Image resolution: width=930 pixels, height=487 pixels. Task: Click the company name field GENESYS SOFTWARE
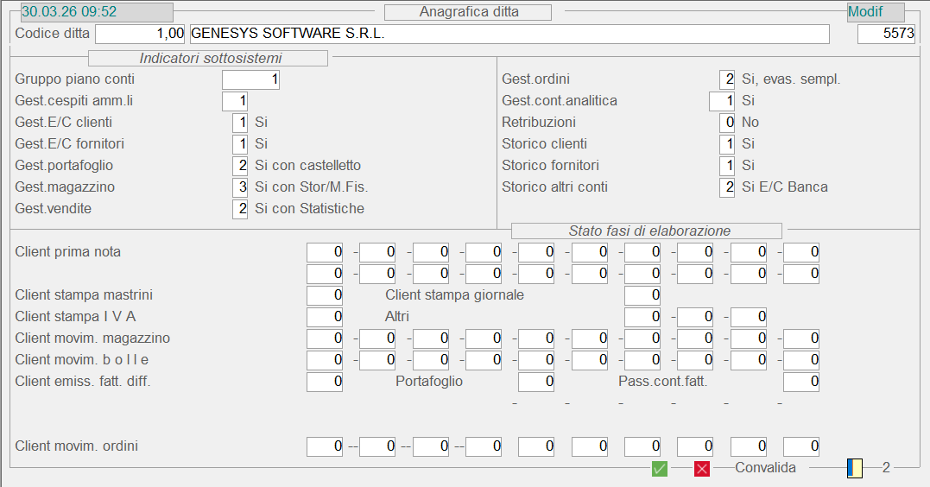coord(509,34)
